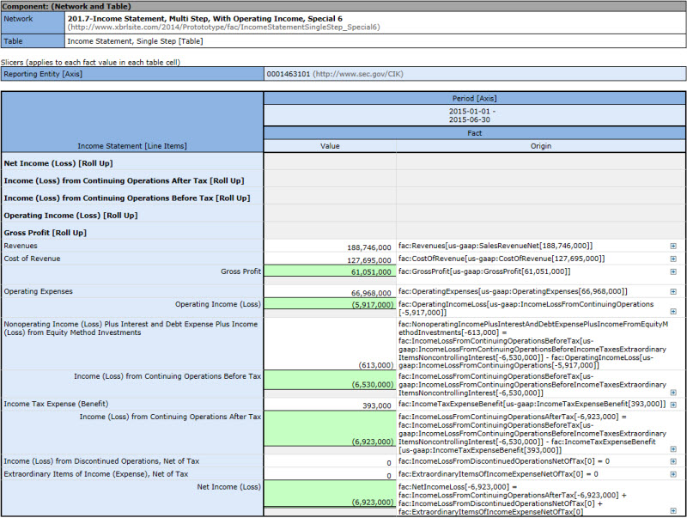Click the 61,051,000 gross profit value
The height and width of the screenshot is (518, 687).
[x=371, y=272]
